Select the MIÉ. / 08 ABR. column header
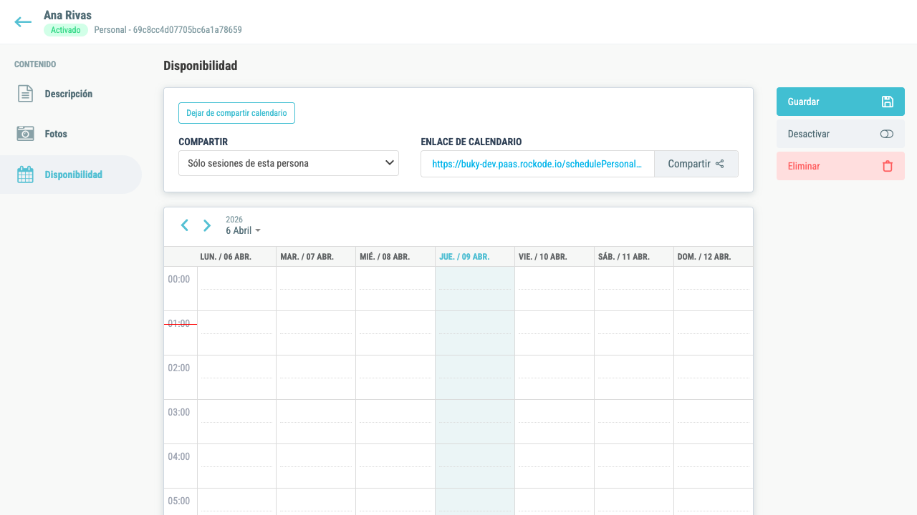 pos(395,257)
